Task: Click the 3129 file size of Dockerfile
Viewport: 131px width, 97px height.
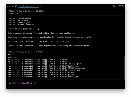Action: (51, 66)
